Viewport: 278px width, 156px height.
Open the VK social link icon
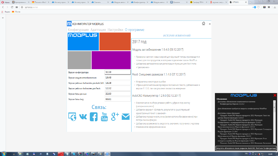point(83,117)
